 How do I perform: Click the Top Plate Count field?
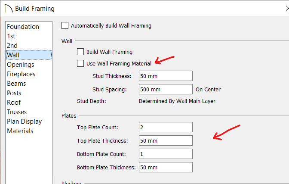166,127
